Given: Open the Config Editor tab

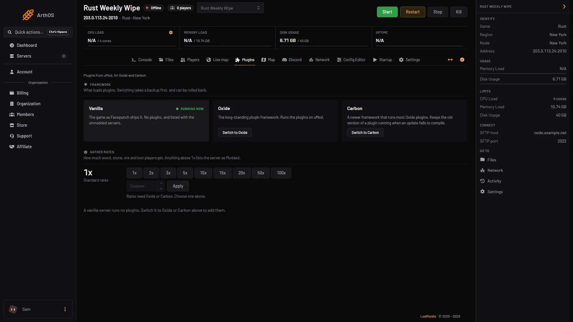Looking at the screenshot, I should 351,60.
